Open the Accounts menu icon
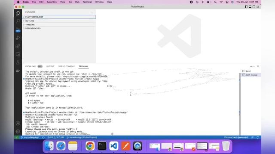 pyautogui.click(x=18, y=123)
